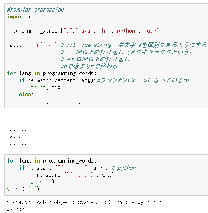Click the final 'python' output line

pos(15,209)
